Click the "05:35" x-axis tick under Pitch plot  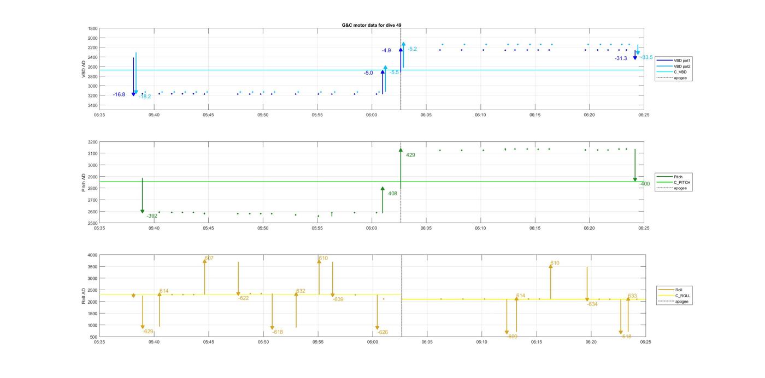point(99,228)
